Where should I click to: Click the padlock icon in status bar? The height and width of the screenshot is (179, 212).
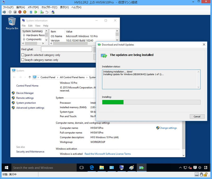click(206, 175)
